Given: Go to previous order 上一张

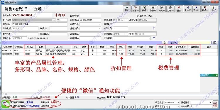Looking at the screenshot, I should pyautogui.click(x=188, y=9).
